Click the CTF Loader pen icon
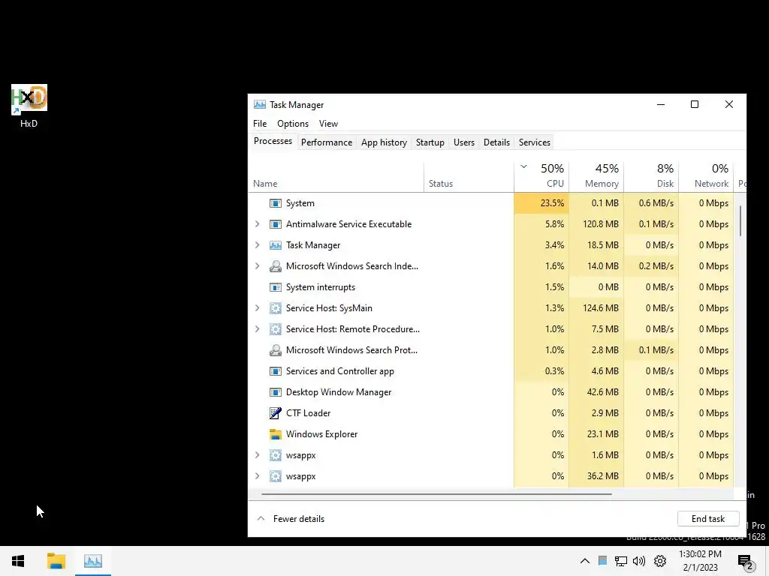This screenshot has height=576, width=769. click(x=276, y=413)
